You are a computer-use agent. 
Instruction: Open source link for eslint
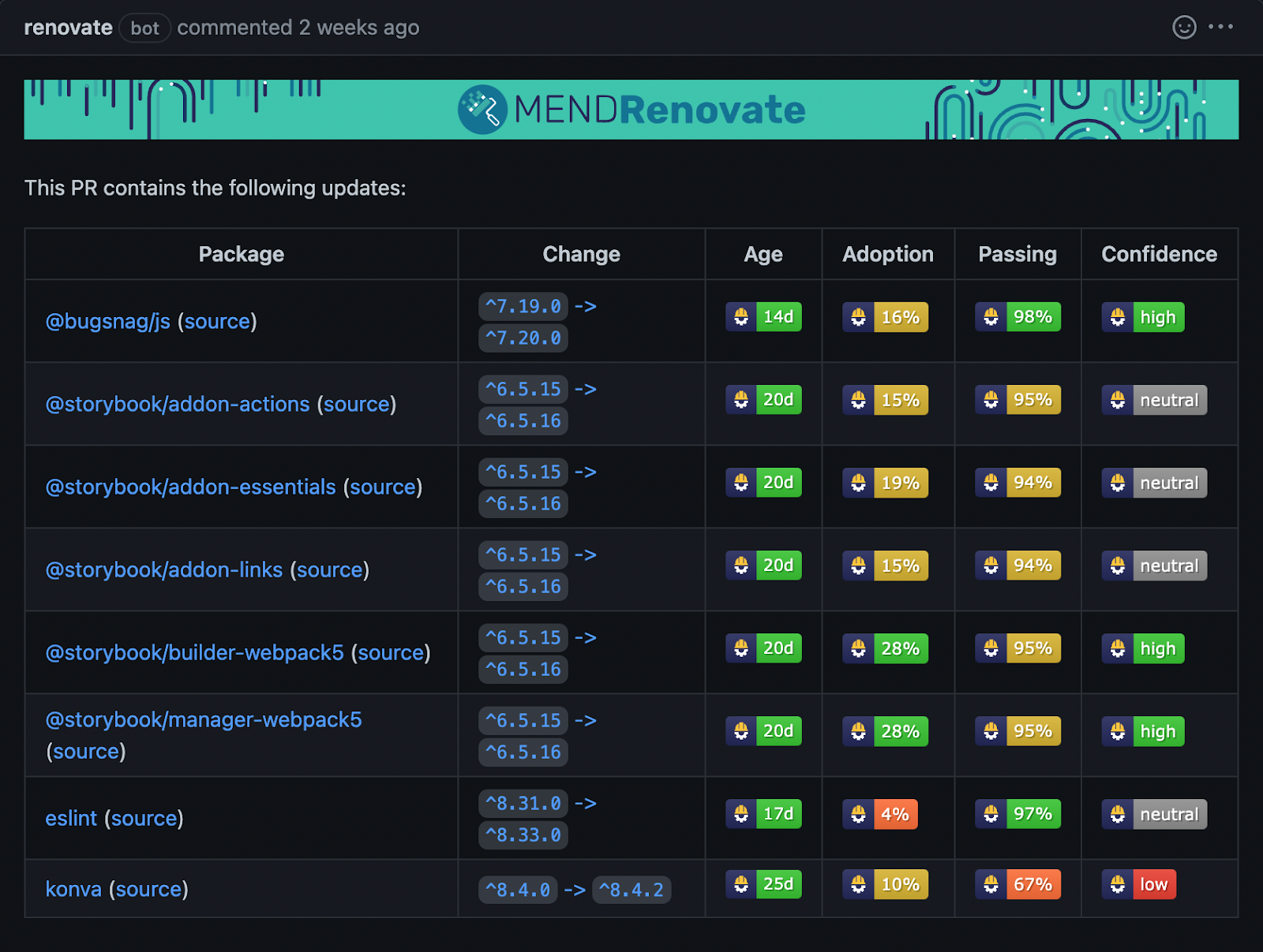point(144,818)
